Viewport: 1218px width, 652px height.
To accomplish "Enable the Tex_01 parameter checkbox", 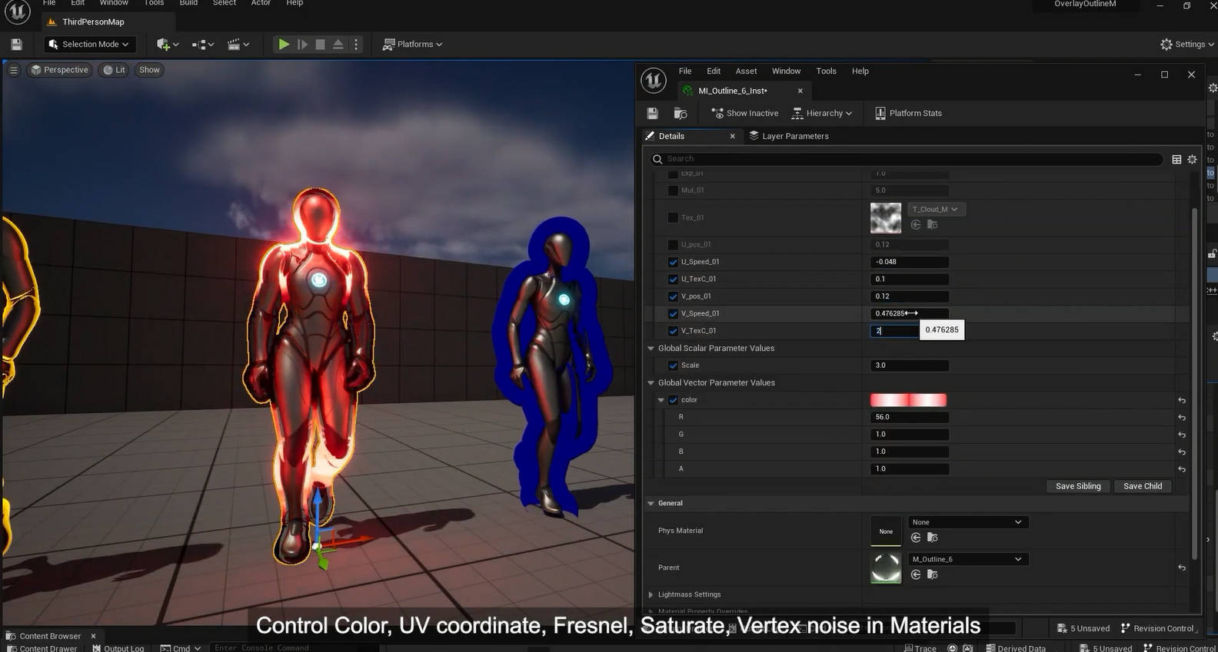I will pyautogui.click(x=673, y=218).
